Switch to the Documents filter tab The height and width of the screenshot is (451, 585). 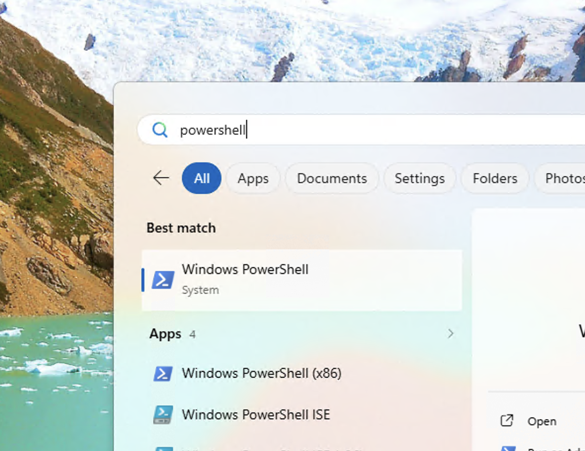click(x=332, y=178)
